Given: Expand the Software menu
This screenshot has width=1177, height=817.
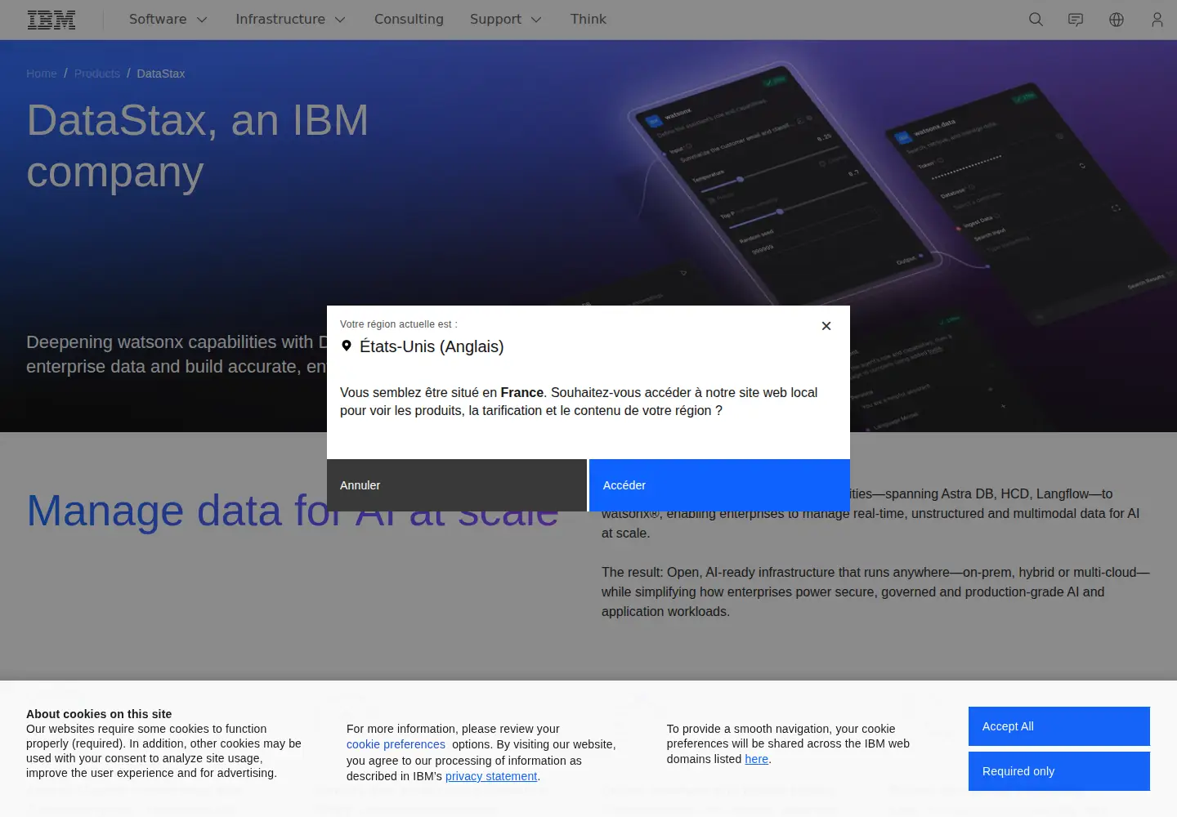Looking at the screenshot, I should (168, 20).
